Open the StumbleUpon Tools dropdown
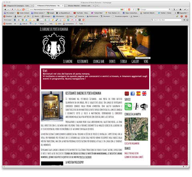This screenshot has width=192, height=177. (x=82, y=24)
